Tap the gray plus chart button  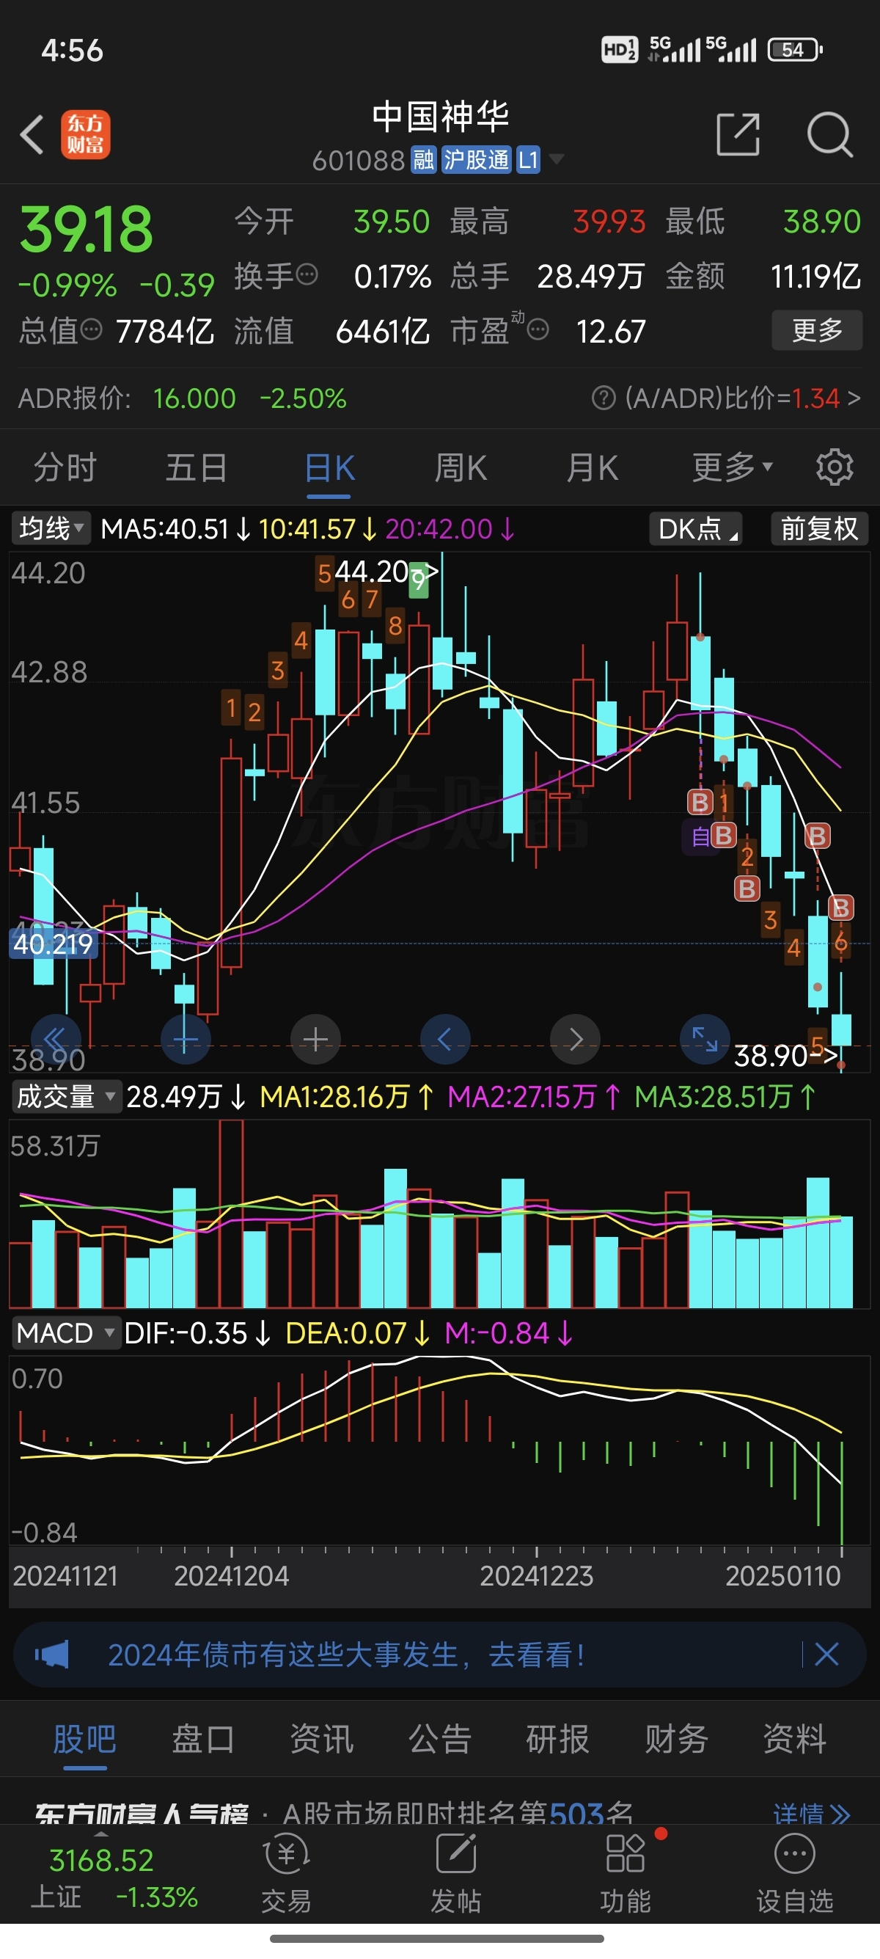315,1039
